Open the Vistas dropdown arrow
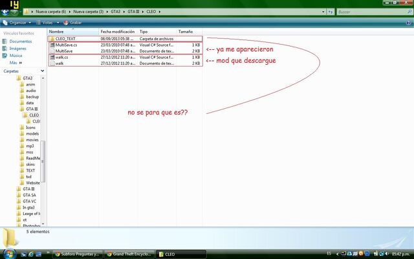 click(x=58, y=23)
